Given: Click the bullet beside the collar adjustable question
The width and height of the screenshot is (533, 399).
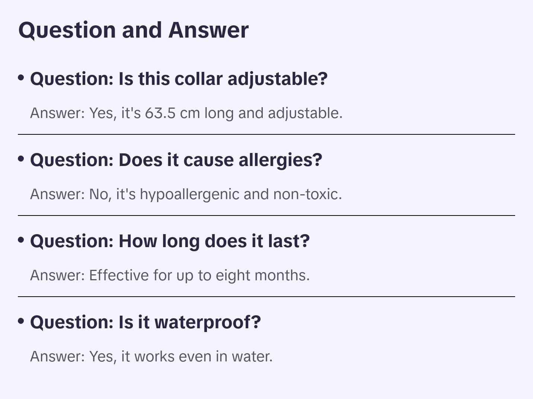Looking at the screenshot, I should (x=21, y=78).
